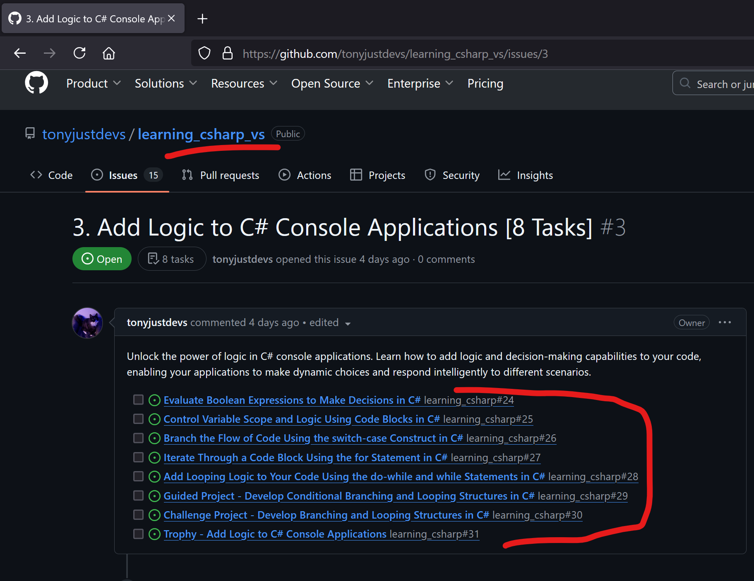Check the Evaluate Boolean Expressions task box
The image size is (754, 581).
pyautogui.click(x=138, y=400)
